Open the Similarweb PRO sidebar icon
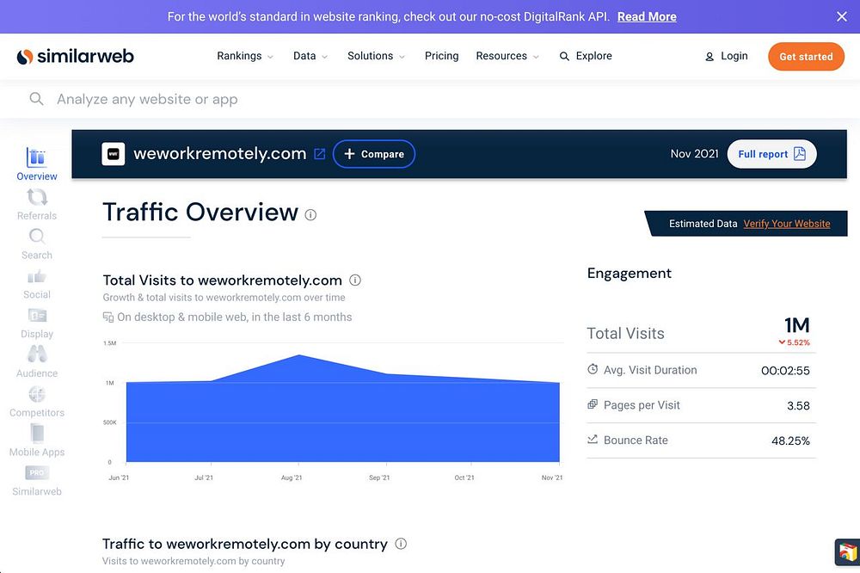This screenshot has height=573, width=860. 37,472
